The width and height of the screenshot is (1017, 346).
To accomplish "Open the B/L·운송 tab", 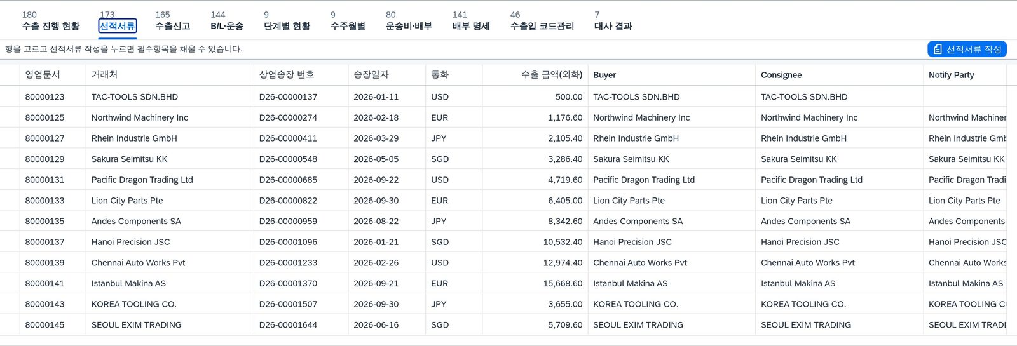I will (x=227, y=21).
